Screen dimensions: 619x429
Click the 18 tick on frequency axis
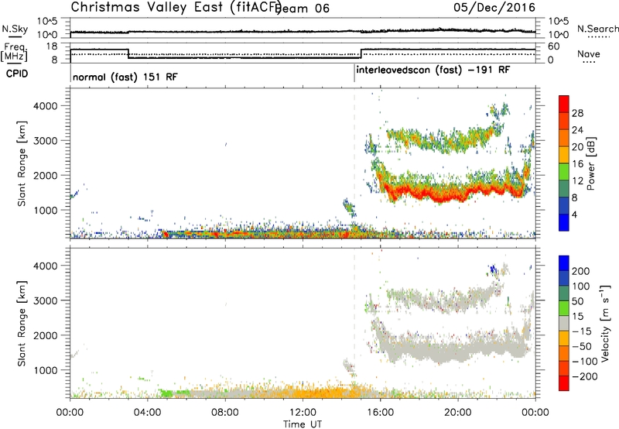point(51,46)
